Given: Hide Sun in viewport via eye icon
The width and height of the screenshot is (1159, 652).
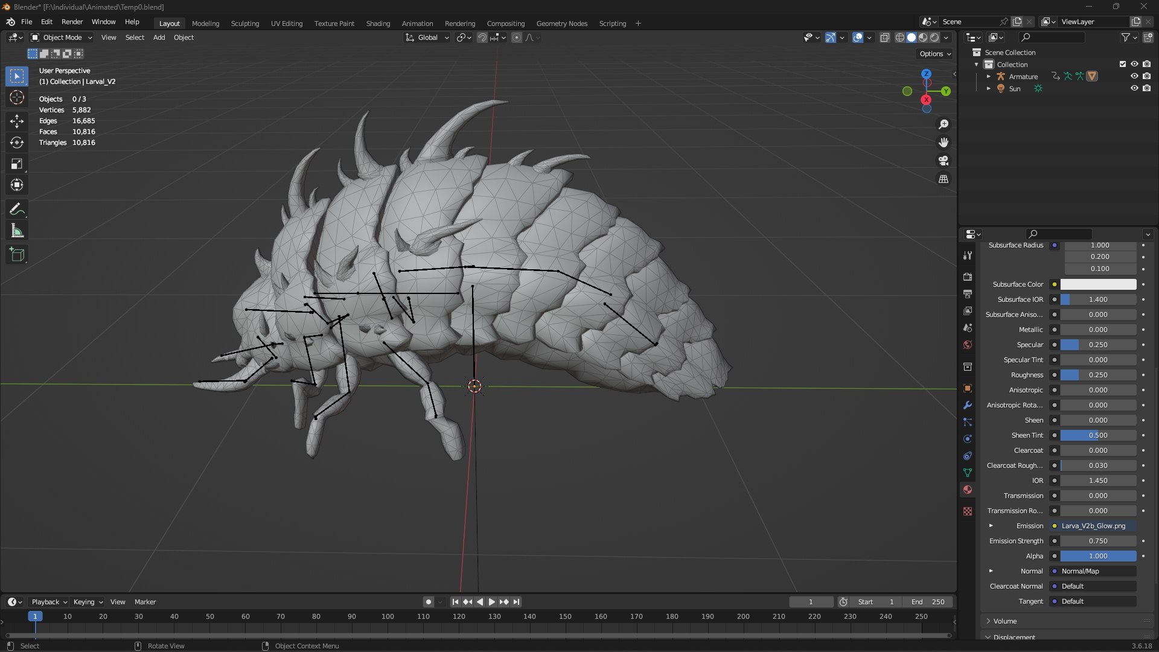Looking at the screenshot, I should 1134,88.
